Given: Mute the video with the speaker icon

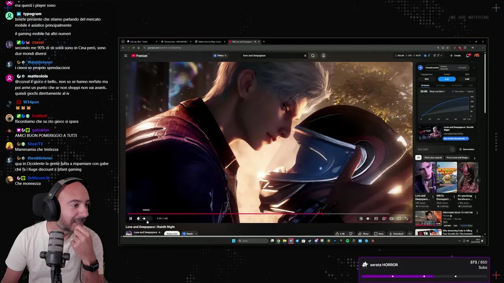Looking at the screenshot, I should [x=138, y=219].
